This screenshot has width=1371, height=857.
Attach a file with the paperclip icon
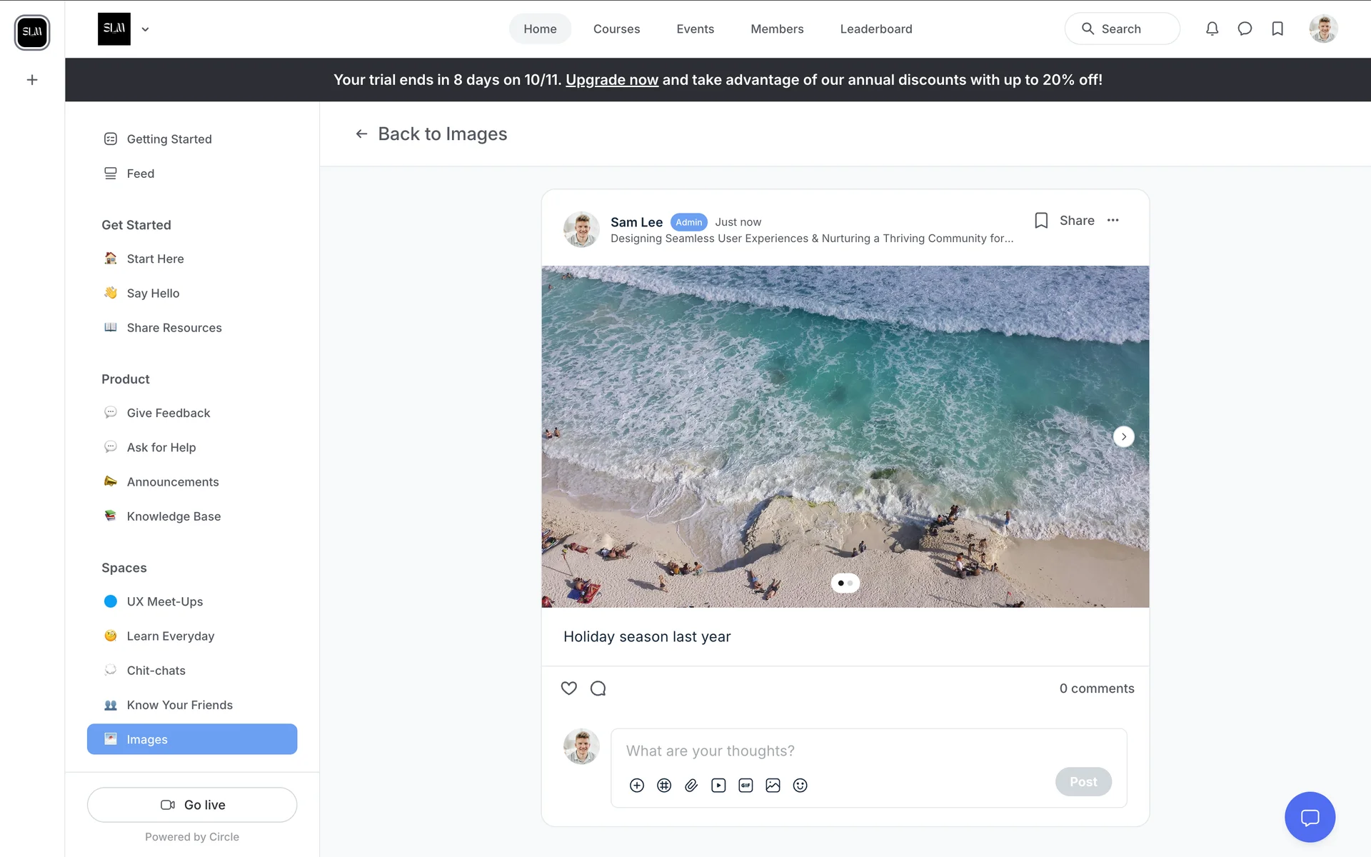(x=691, y=786)
